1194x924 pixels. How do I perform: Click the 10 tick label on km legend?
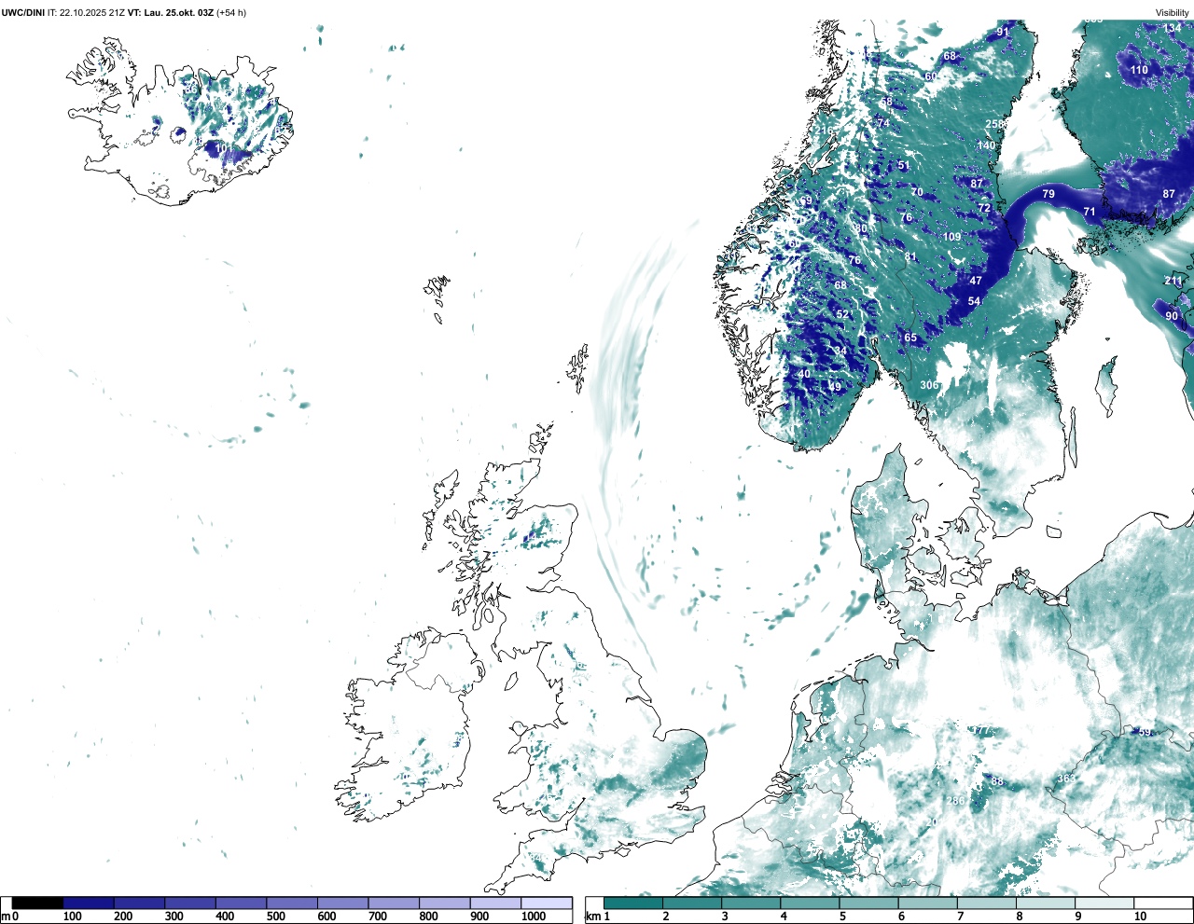click(x=1140, y=917)
